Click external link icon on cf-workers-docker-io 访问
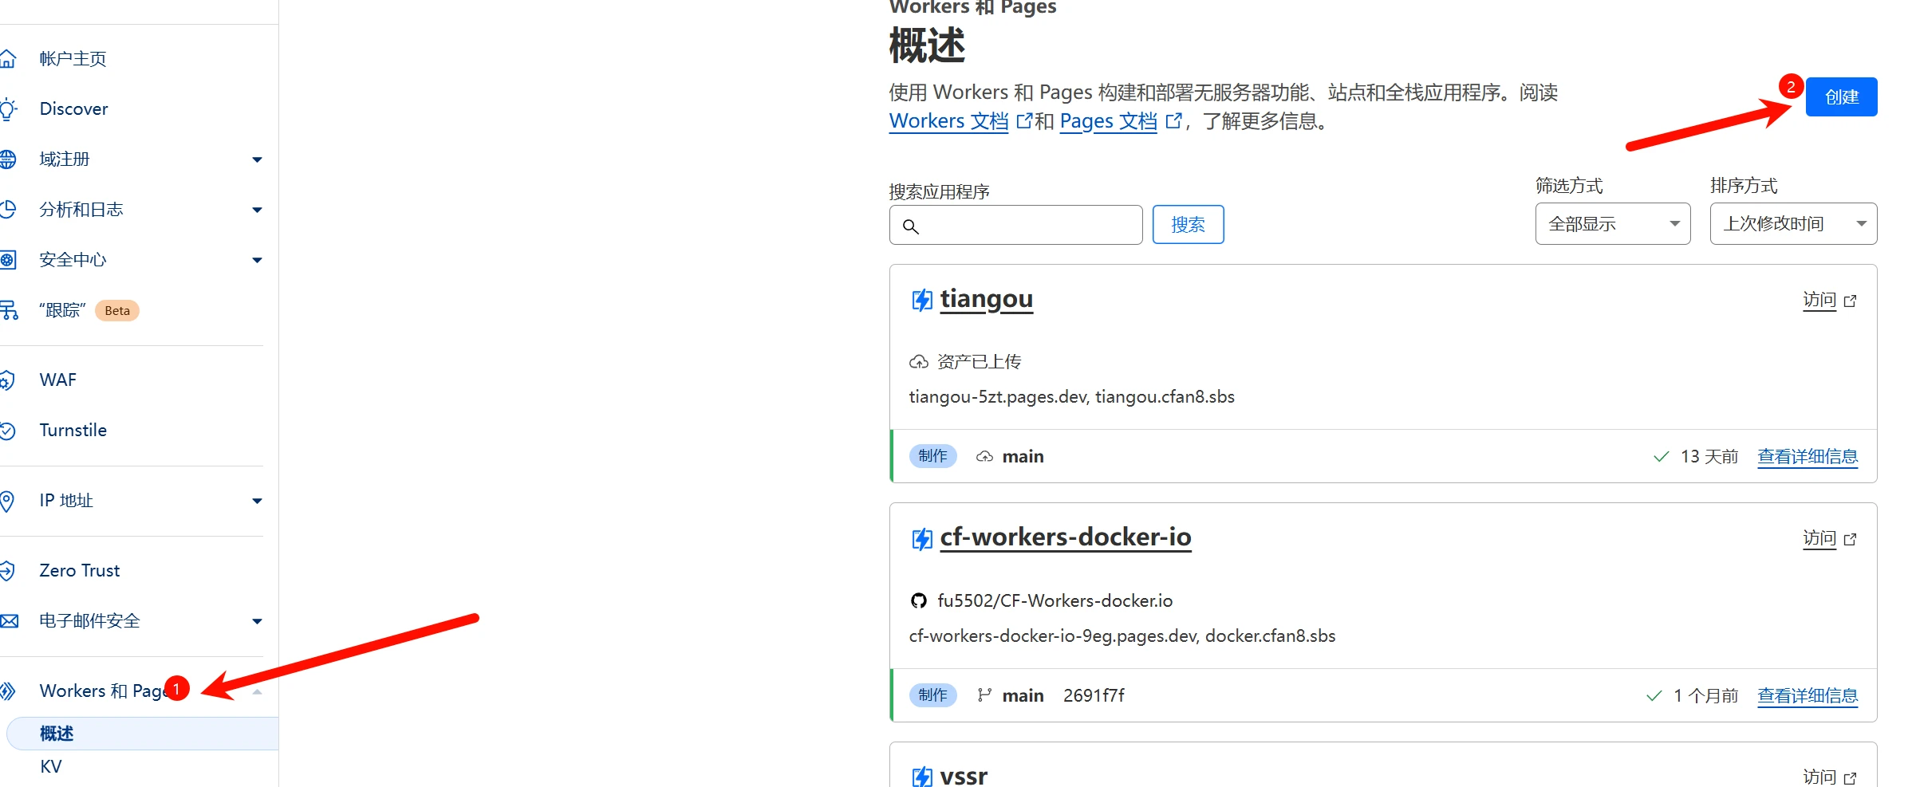Screen dimensions: 1912x787 (x=1851, y=539)
